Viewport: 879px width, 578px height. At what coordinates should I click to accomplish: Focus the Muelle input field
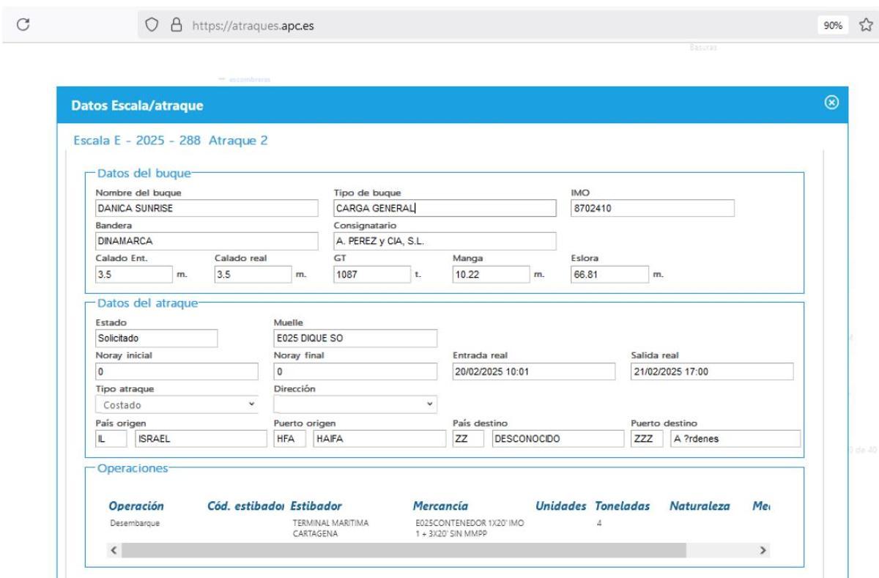[x=355, y=338]
